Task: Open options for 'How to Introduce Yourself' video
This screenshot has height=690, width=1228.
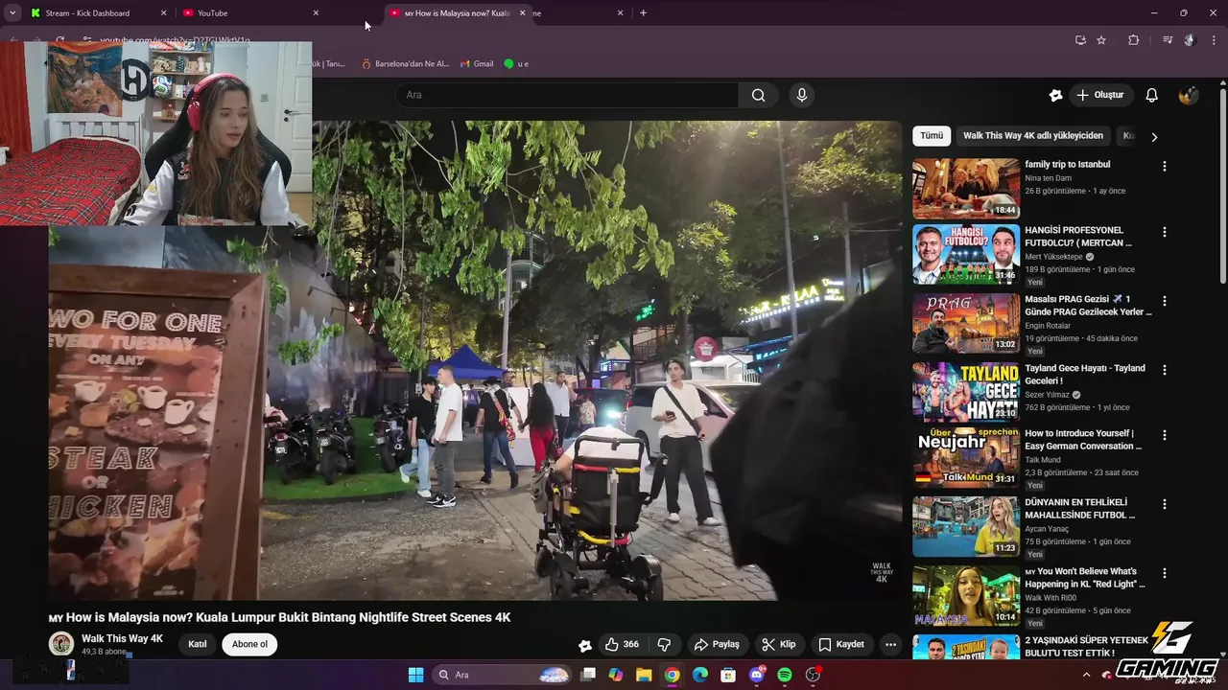Action: (x=1165, y=435)
